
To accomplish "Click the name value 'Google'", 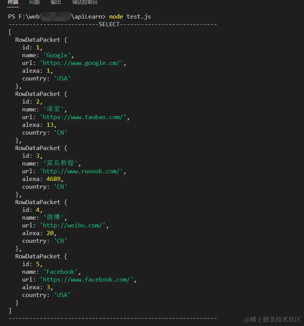I will pos(57,55).
